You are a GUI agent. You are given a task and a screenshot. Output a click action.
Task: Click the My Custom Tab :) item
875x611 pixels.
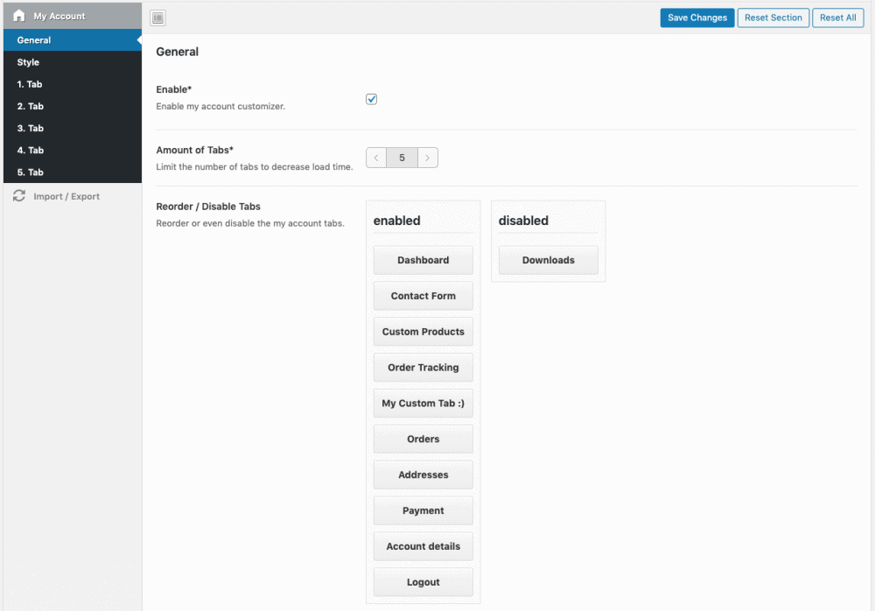pos(423,403)
